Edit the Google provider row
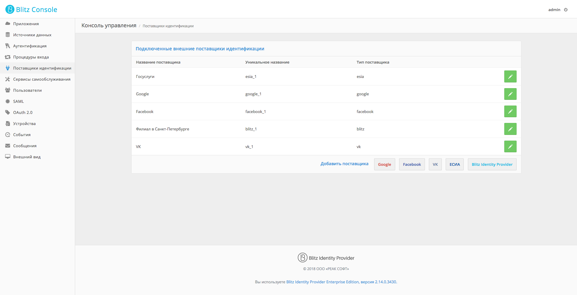 (510, 94)
